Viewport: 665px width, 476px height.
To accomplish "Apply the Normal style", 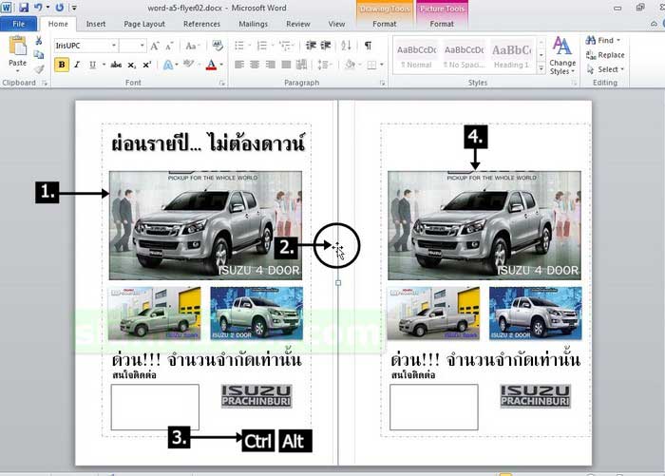I will (x=416, y=56).
